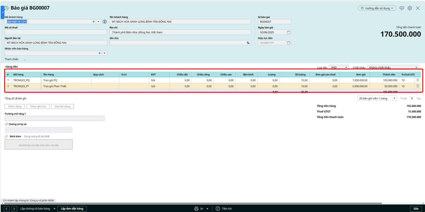425x212 pixels.
Task: Open the settings gear icon
Action: click(x=410, y=8)
